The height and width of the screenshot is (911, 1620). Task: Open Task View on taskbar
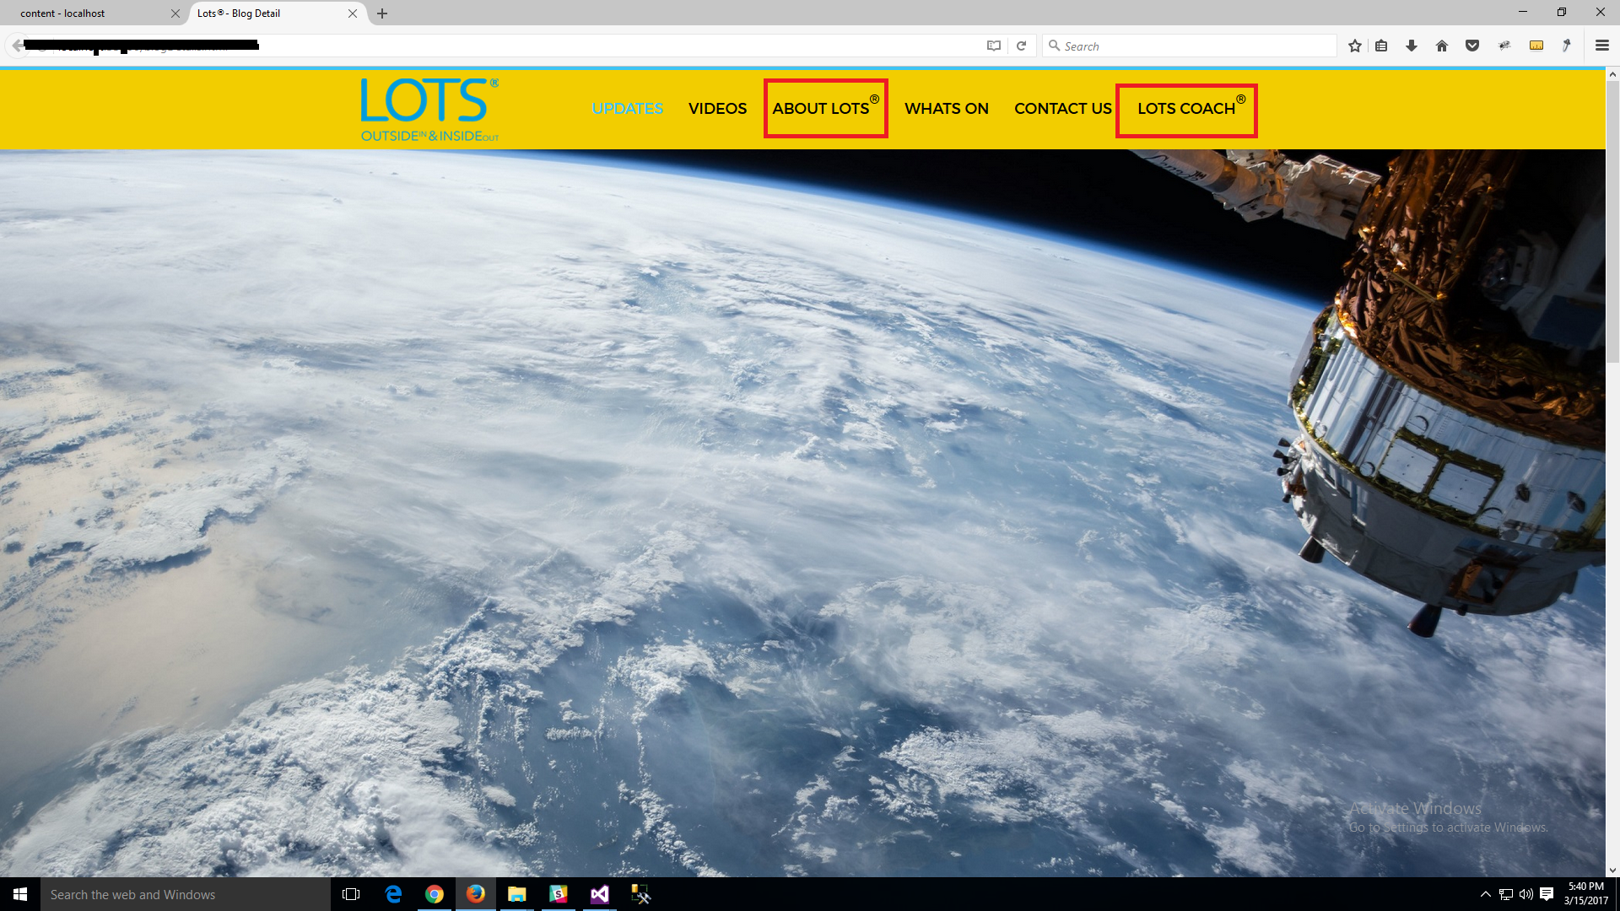click(351, 894)
